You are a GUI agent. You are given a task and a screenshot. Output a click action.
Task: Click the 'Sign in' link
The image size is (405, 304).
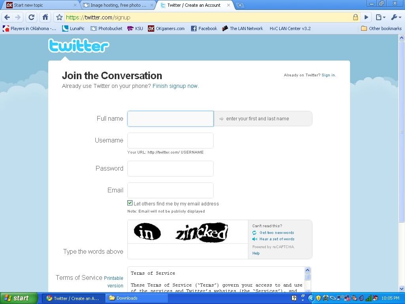(328, 75)
